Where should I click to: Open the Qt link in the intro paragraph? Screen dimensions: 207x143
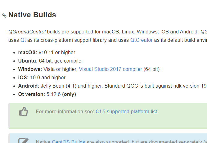(x=23, y=40)
